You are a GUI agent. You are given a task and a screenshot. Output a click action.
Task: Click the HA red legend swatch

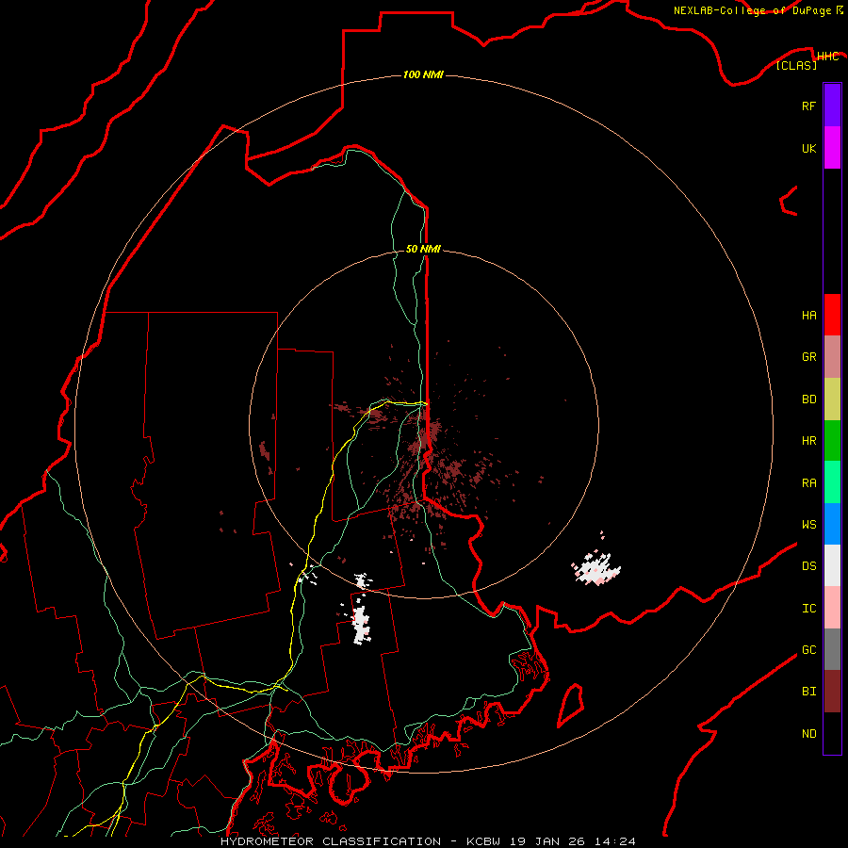click(832, 315)
